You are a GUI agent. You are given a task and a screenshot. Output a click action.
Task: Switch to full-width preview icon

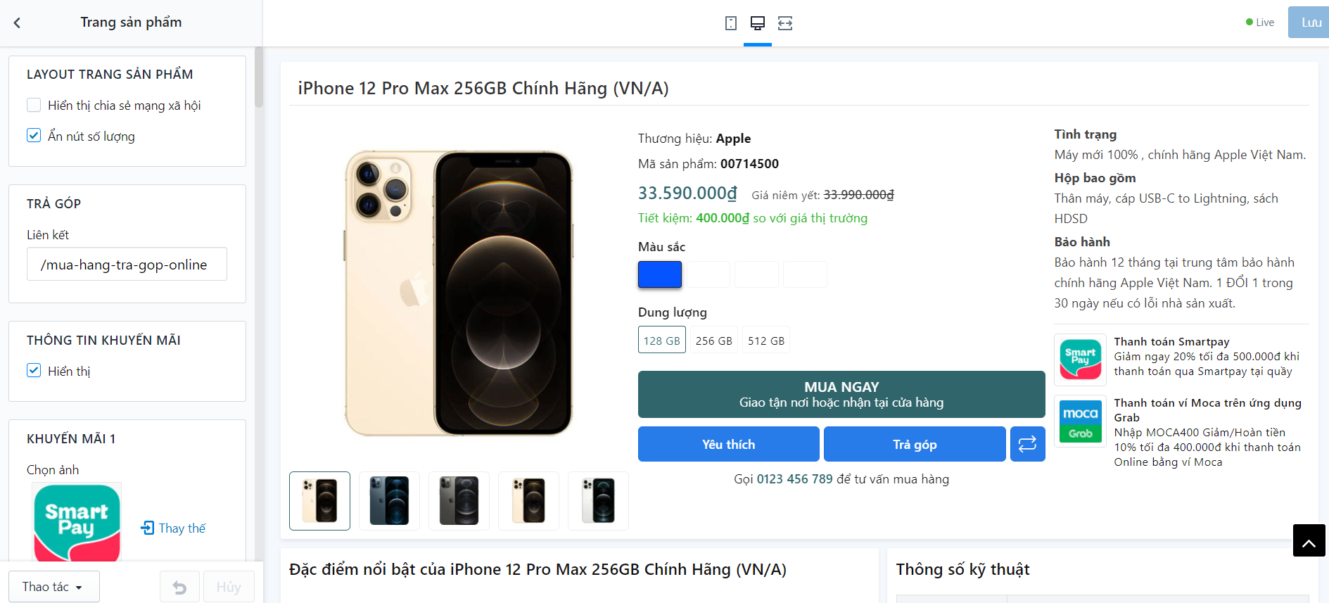pyautogui.click(x=785, y=23)
